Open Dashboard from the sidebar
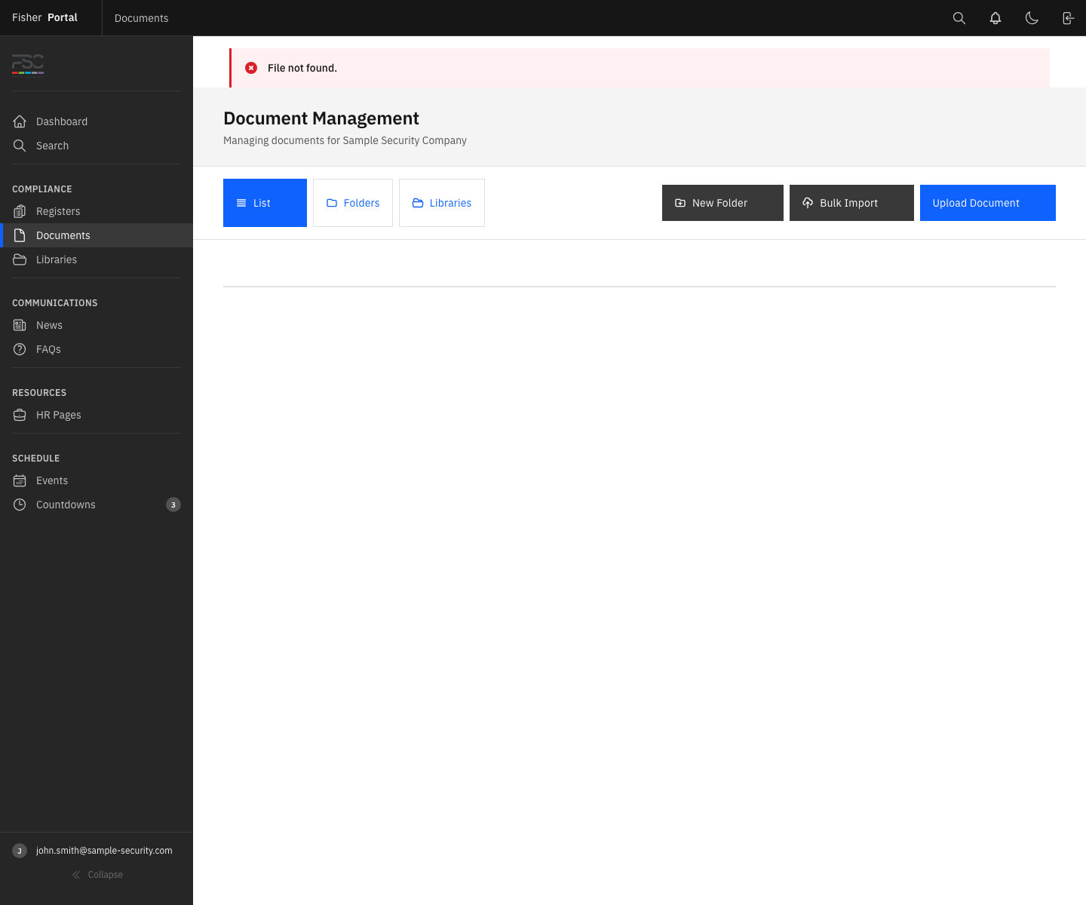 62,121
